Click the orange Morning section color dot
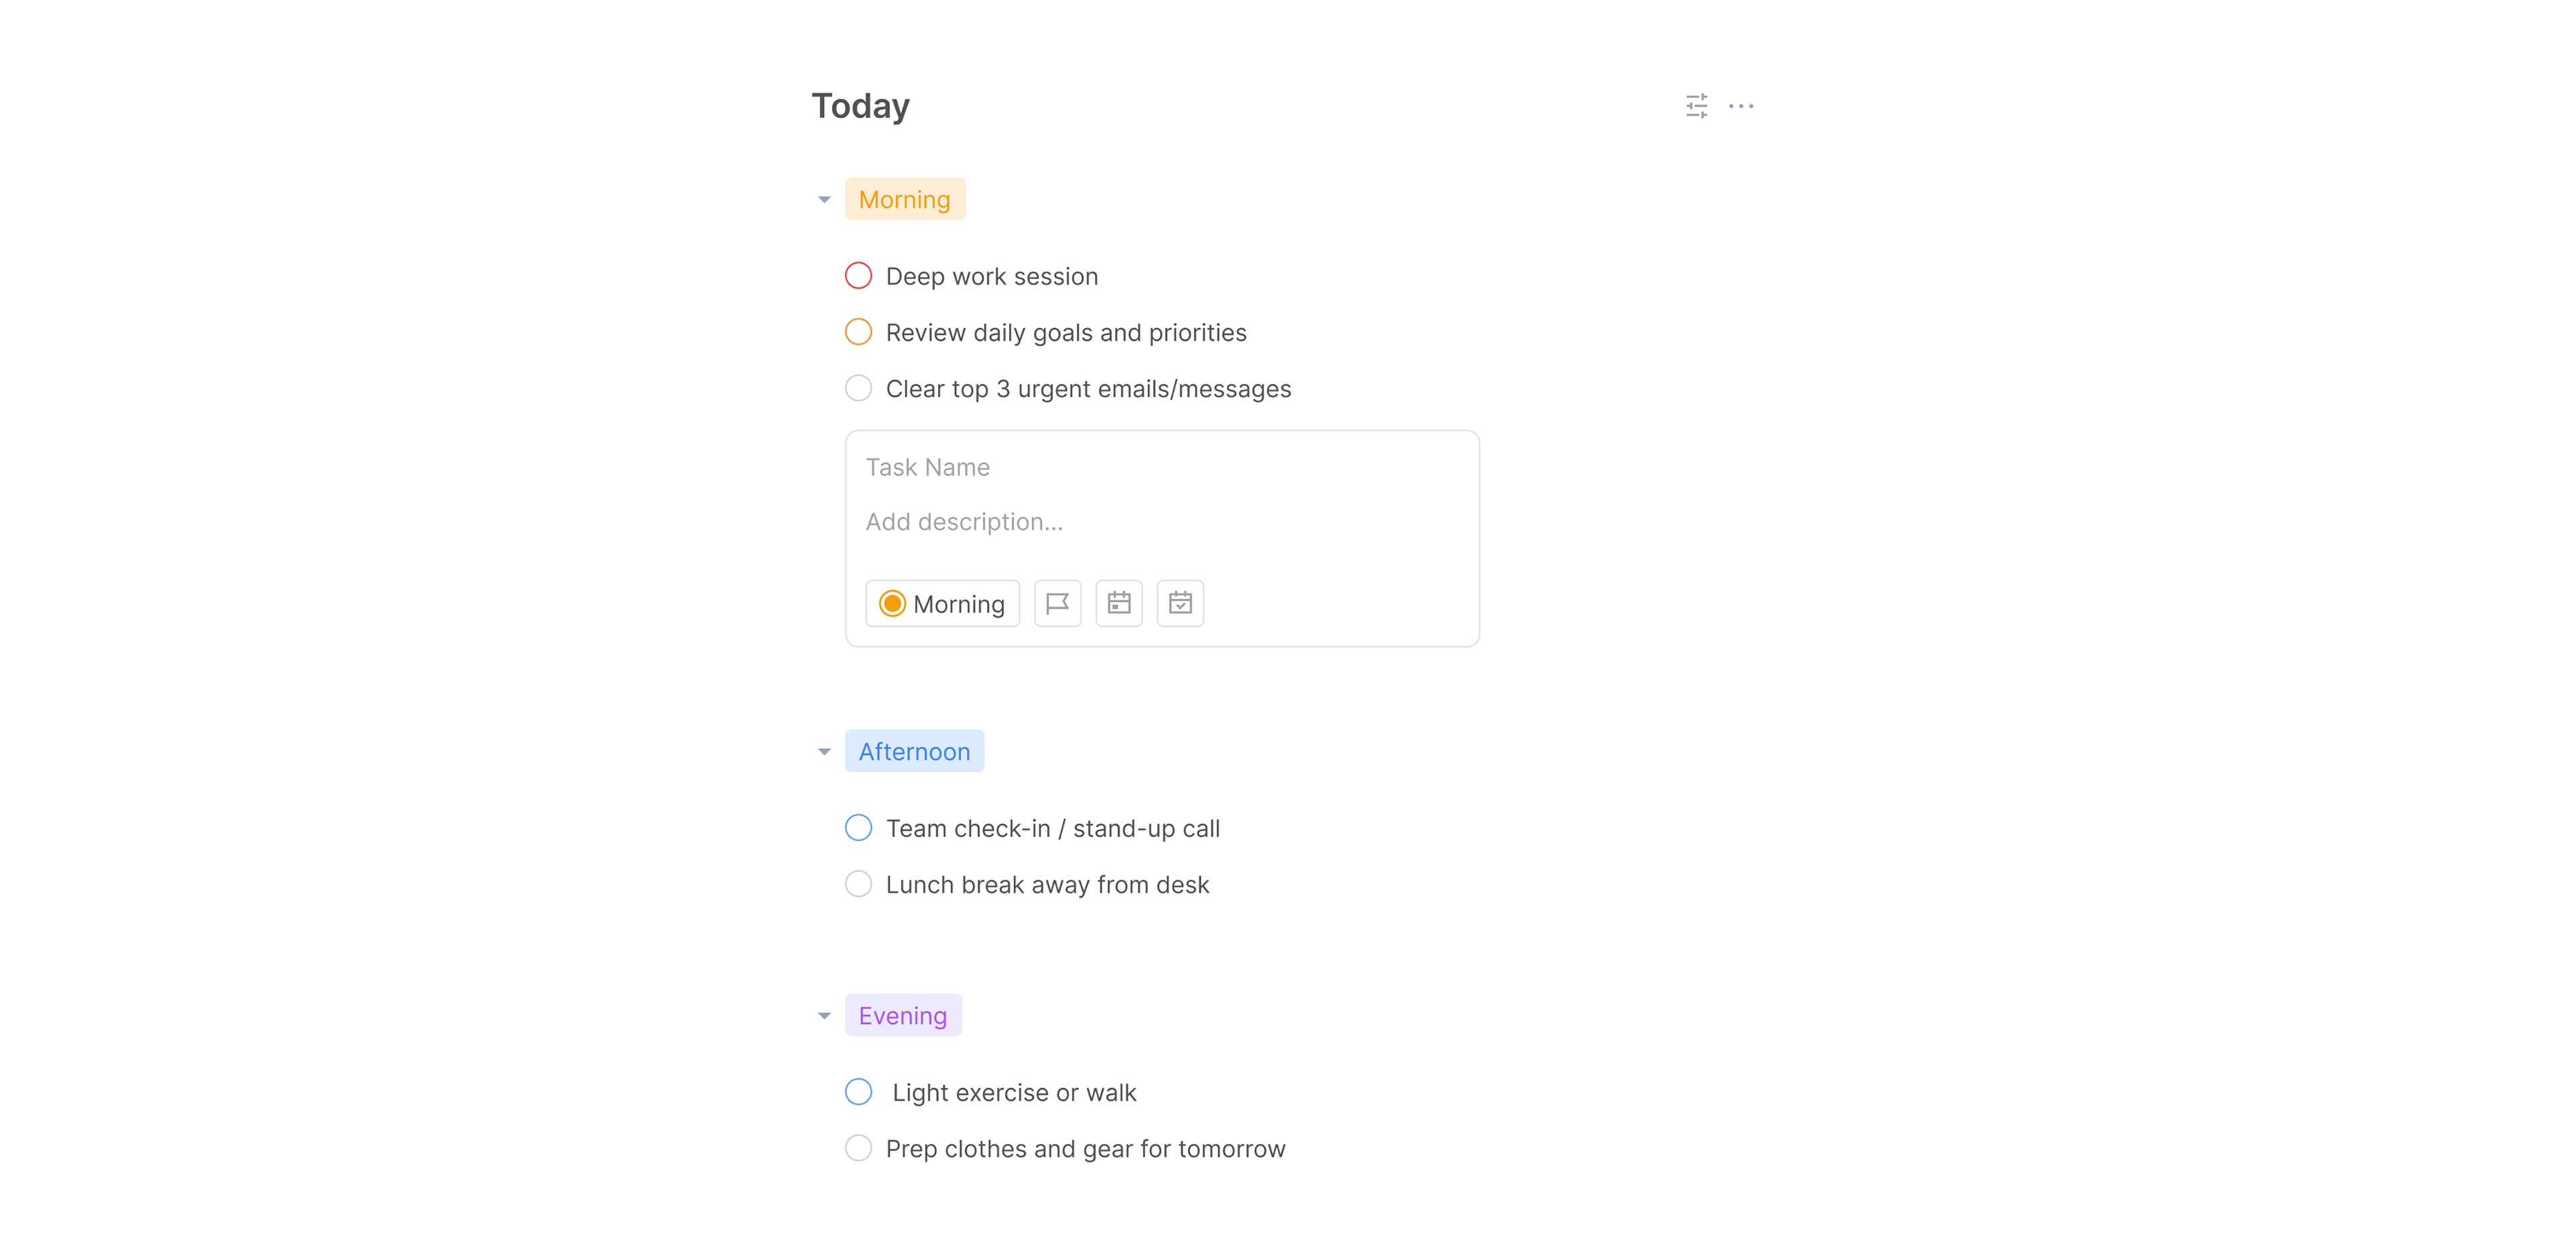 pos(892,603)
